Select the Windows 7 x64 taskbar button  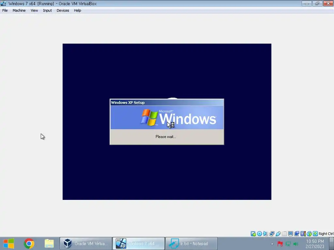click(139, 243)
